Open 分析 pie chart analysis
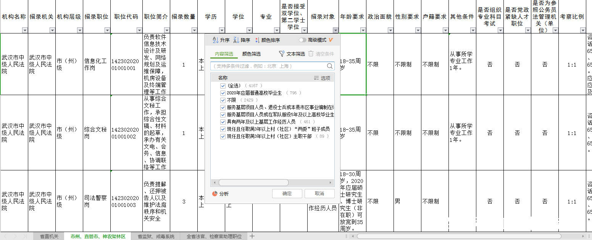The image size is (592, 240). pyautogui.click(x=220, y=194)
